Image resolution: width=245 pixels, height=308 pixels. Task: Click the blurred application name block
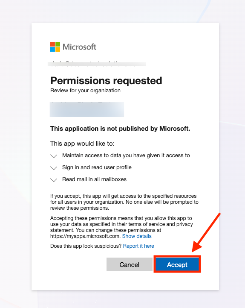(87, 109)
